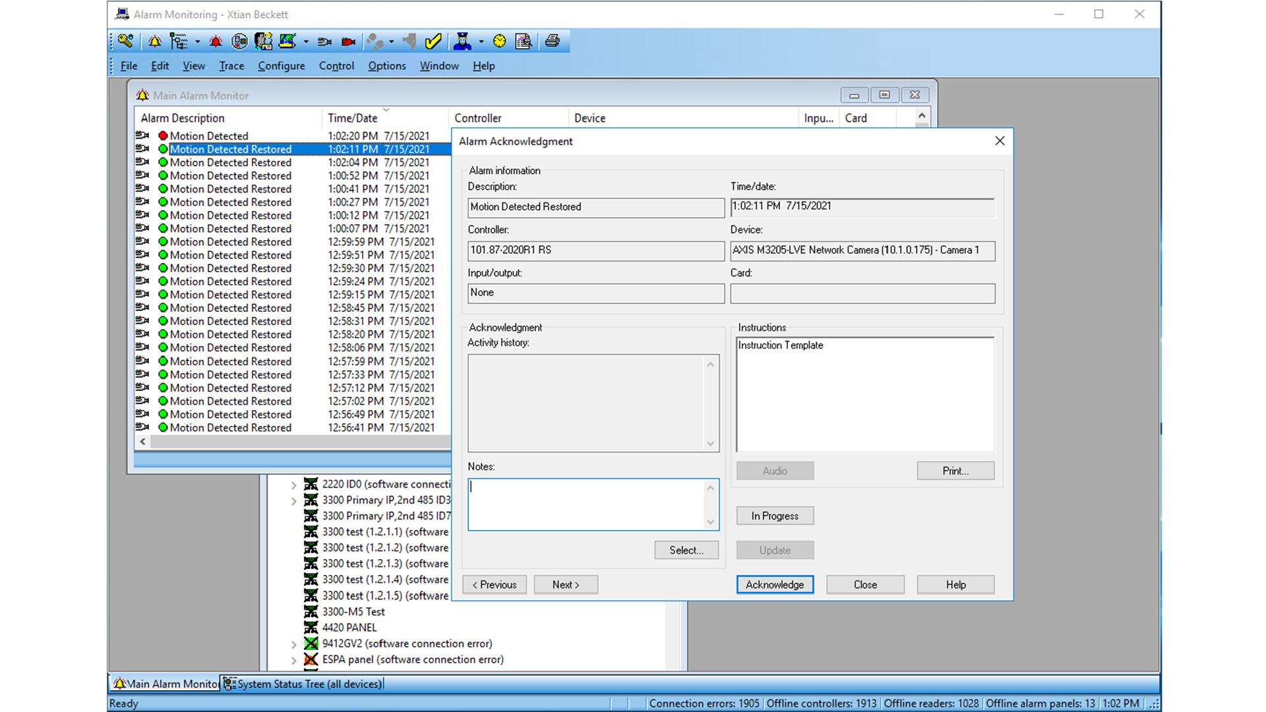Sort by the Device column header
Image resolution: width=1266 pixels, height=712 pixels.
tap(683, 118)
